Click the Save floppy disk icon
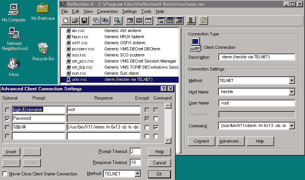This screenshot has height=180, width=305. [84, 20]
